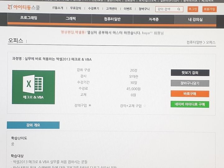Select the 프로그래밍 category tab
The height and width of the screenshot is (168, 224).
(x=29, y=18)
